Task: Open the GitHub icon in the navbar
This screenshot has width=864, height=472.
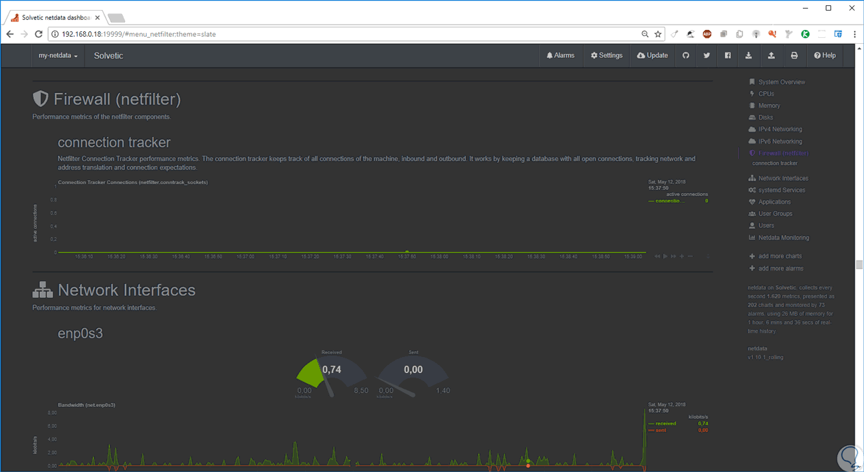Action: click(686, 56)
